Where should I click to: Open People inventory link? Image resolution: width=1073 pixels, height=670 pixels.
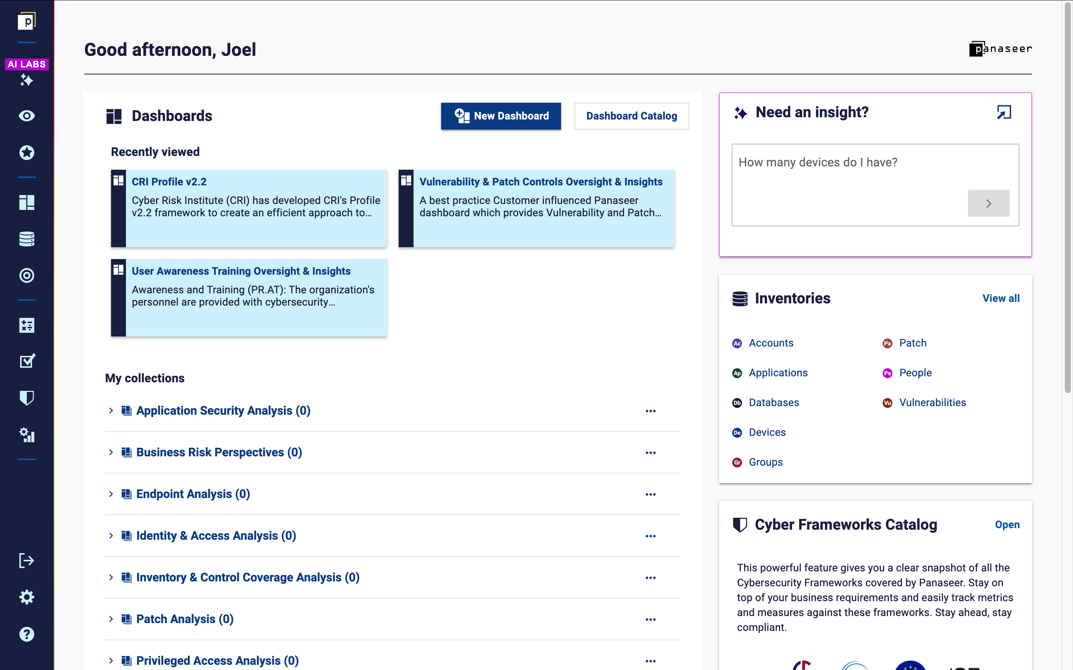(x=916, y=373)
